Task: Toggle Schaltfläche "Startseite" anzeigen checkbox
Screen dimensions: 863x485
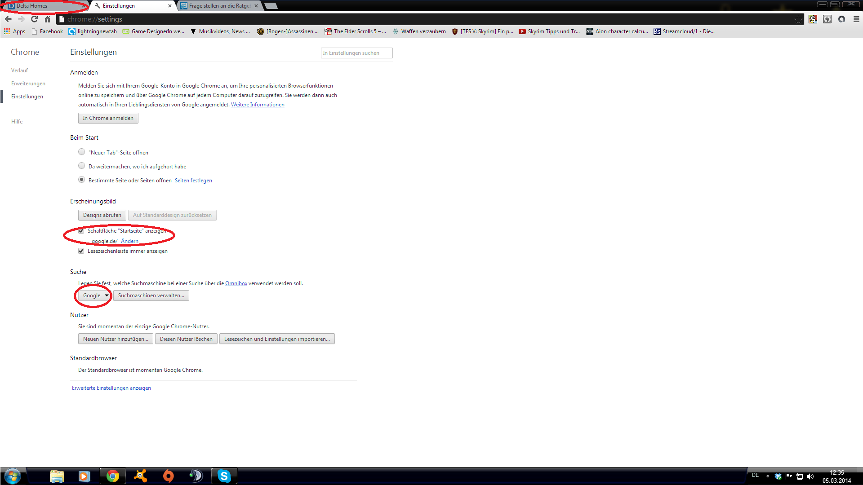Action: pos(81,231)
